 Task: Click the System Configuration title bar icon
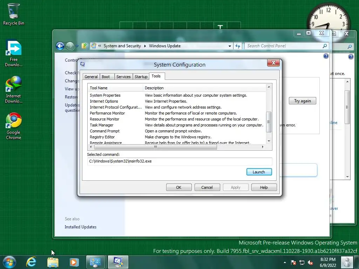pos(82,64)
